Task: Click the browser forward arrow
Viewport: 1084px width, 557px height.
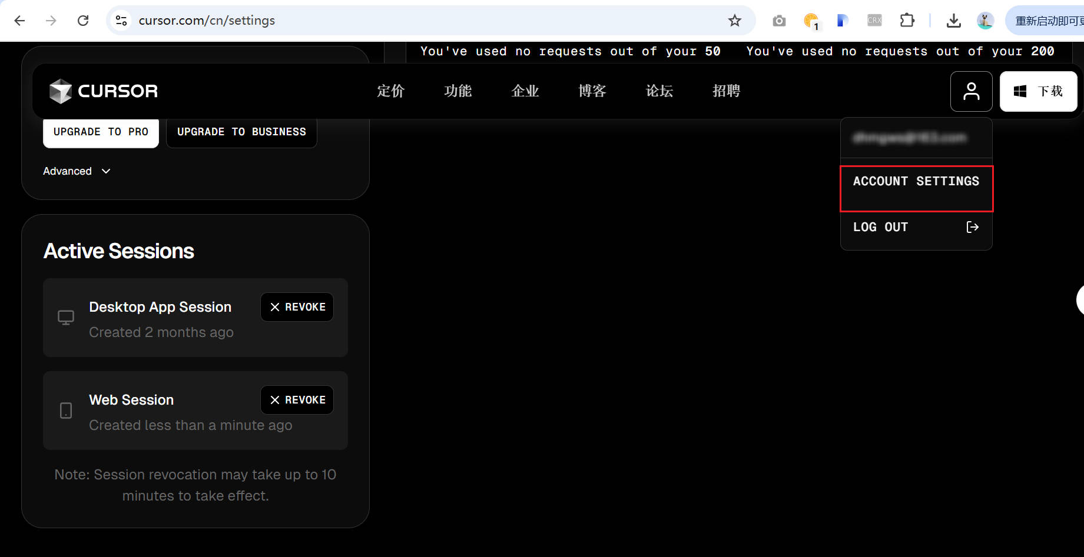Action: (x=51, y=21)
